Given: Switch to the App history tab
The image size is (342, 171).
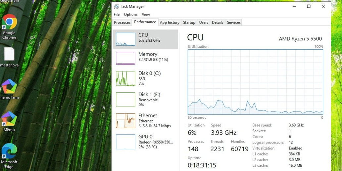Looking at the screenshot, I should click(170, 22).
